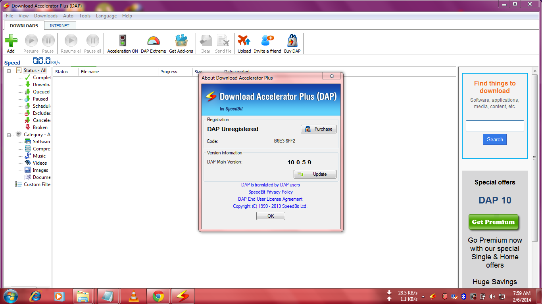Select Invite a friend toolbar icon

point(267,41)
